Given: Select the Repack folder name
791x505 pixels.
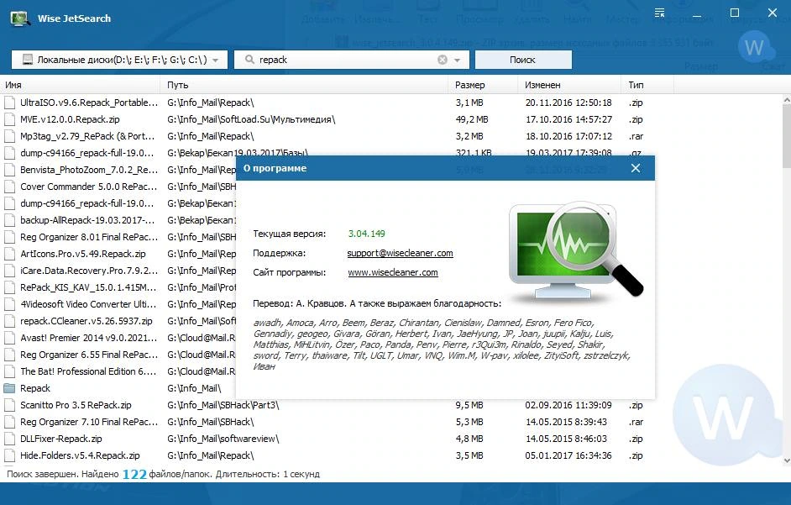Looking at the screenshot, I should [35, 388].
